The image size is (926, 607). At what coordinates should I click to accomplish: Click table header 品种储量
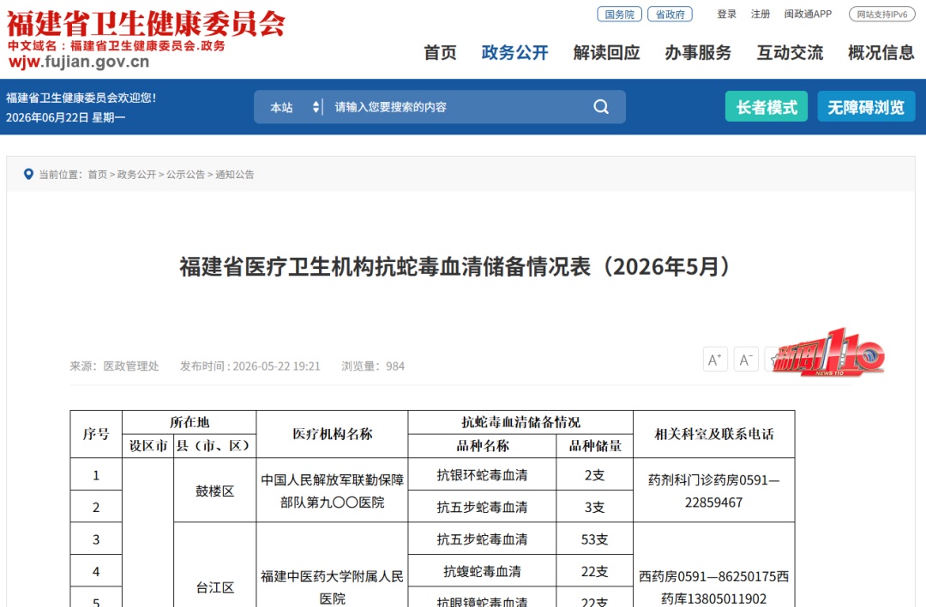[595, 446]
